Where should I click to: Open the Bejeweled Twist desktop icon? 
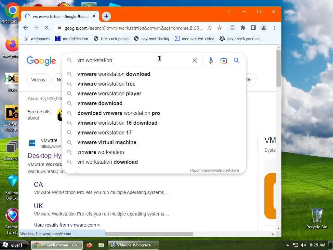point(12,221)
